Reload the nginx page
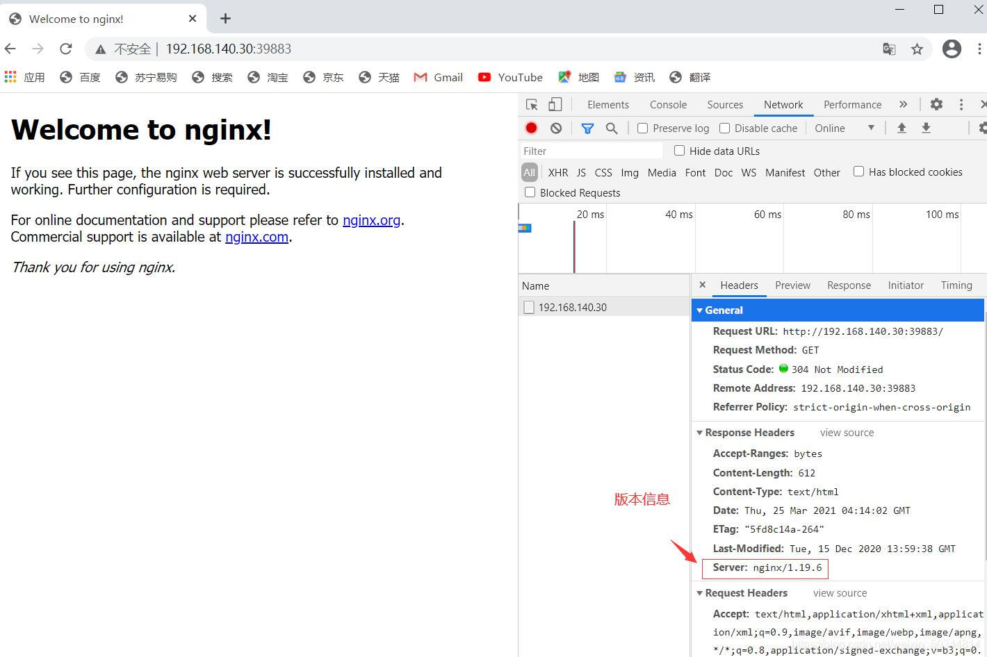 tap(65, 49)
